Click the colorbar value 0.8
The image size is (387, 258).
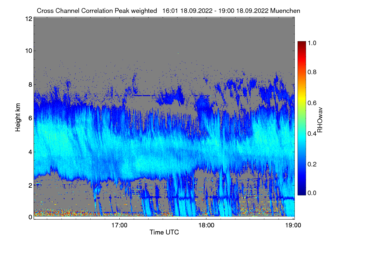point(313,72)
